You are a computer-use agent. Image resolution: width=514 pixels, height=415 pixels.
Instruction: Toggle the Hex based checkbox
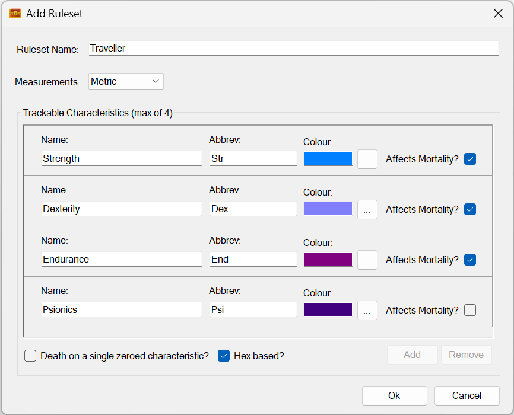click(x=224, y=356)
